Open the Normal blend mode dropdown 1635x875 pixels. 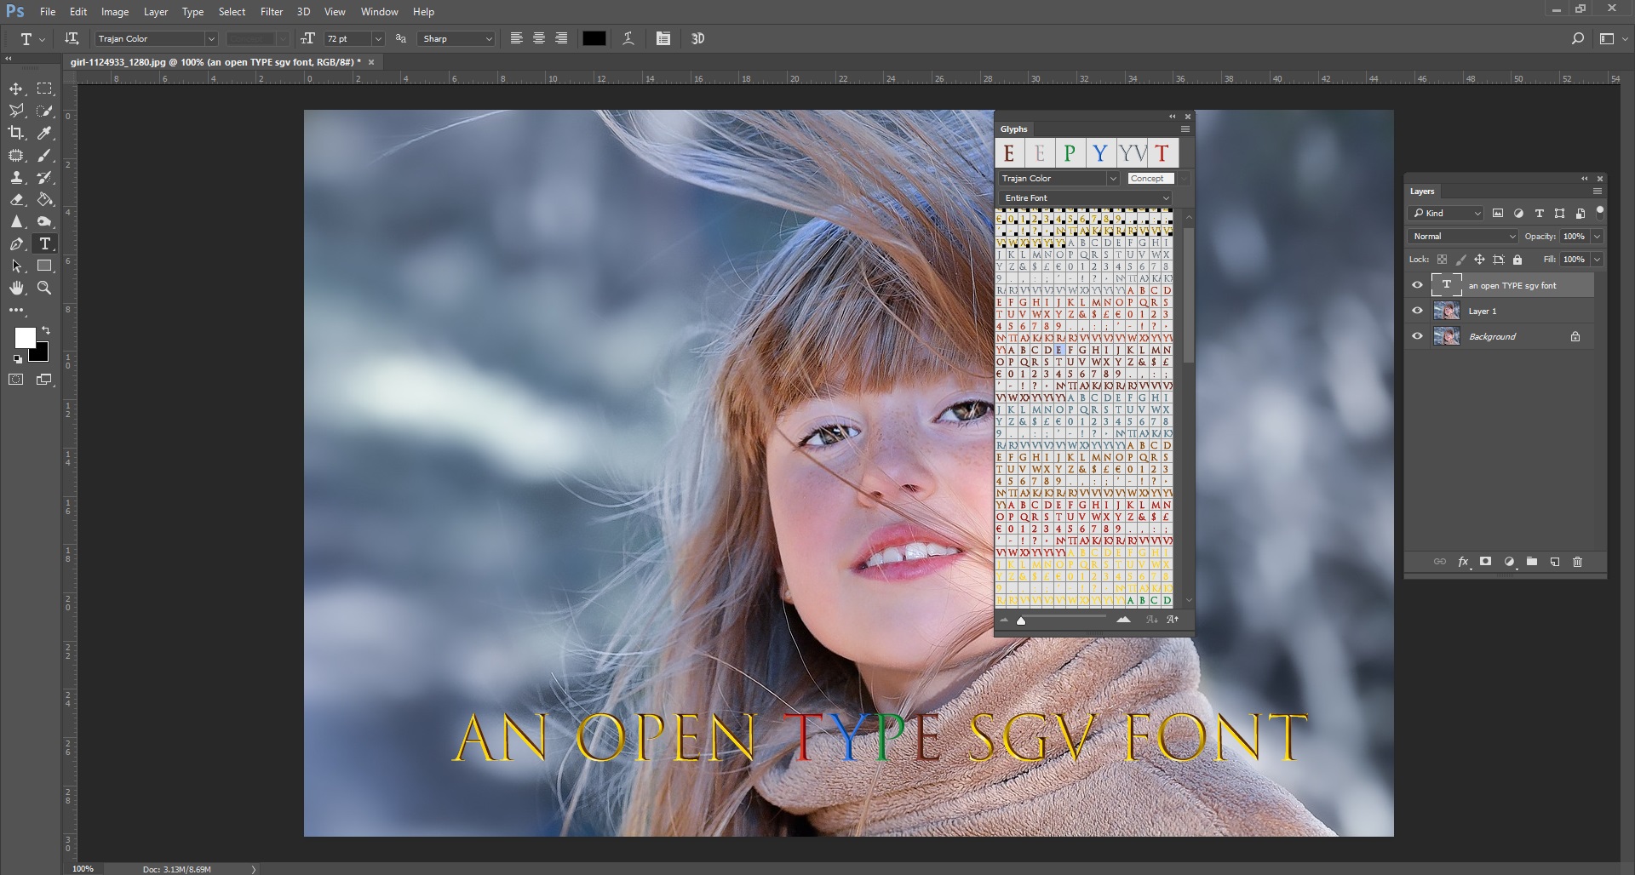(x=1462, y=236)
